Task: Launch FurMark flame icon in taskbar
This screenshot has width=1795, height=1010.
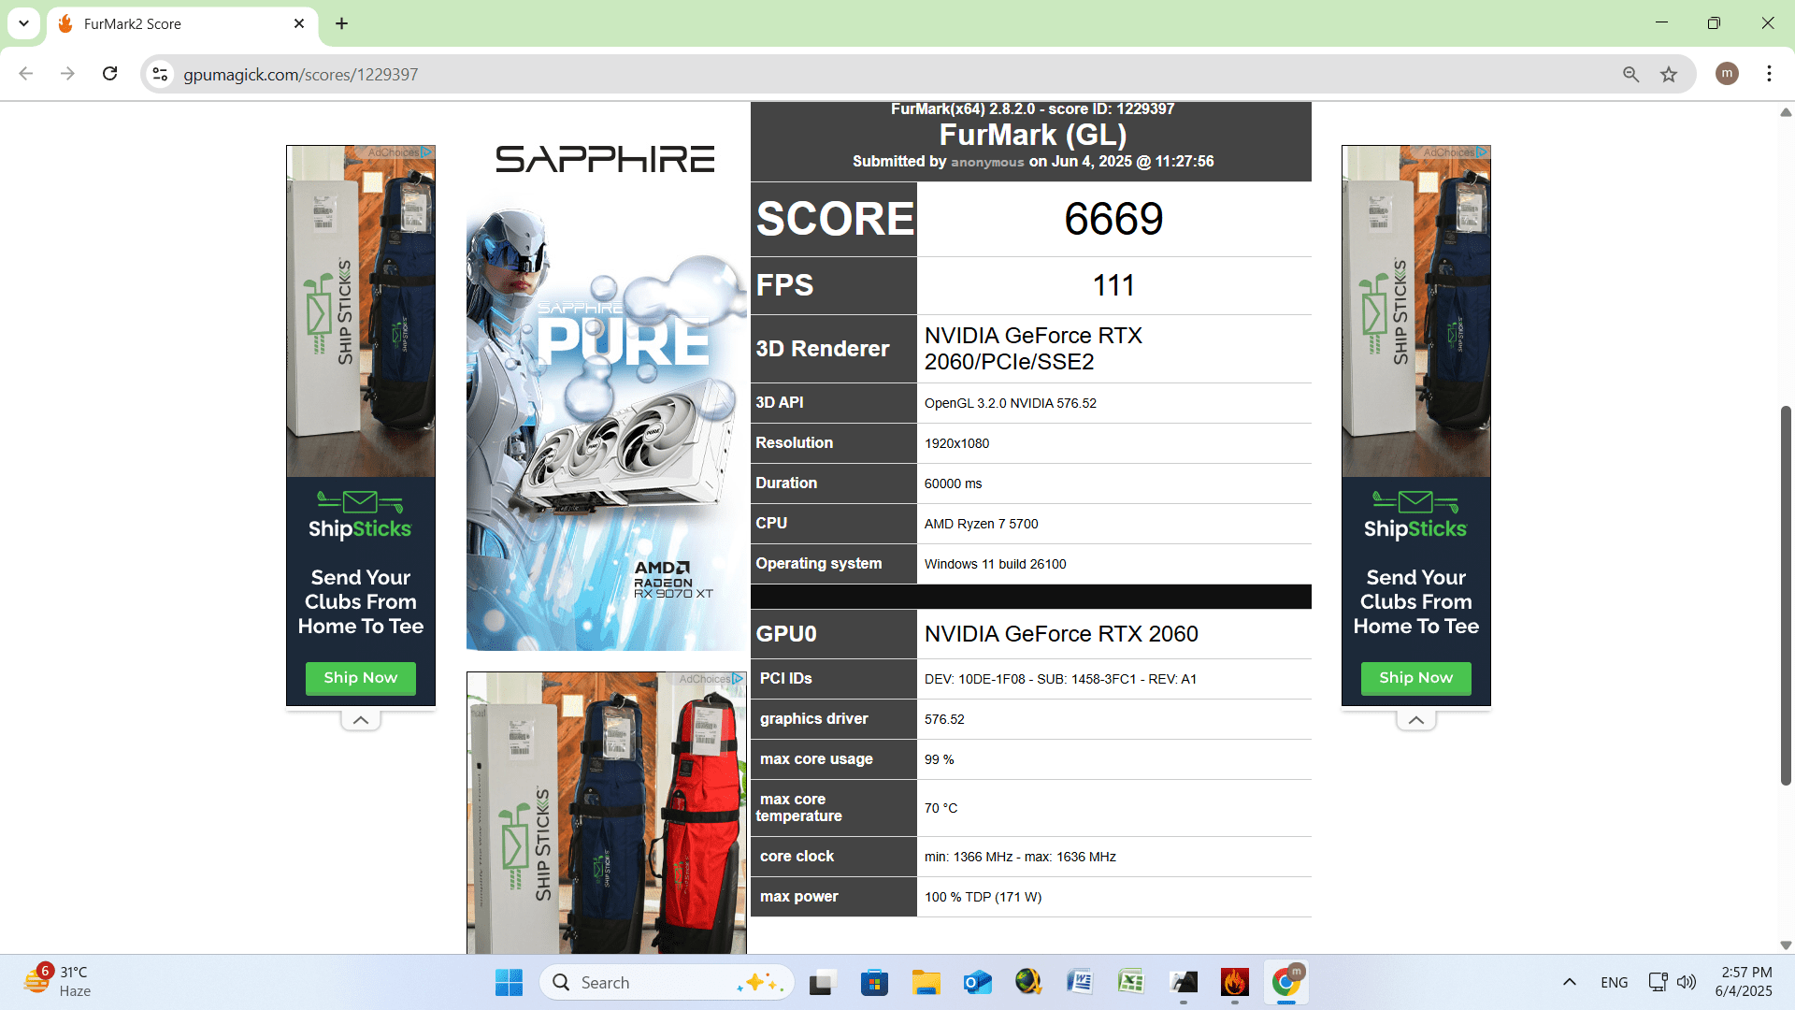Action: pyautogui.click(x=1235, y=982)
